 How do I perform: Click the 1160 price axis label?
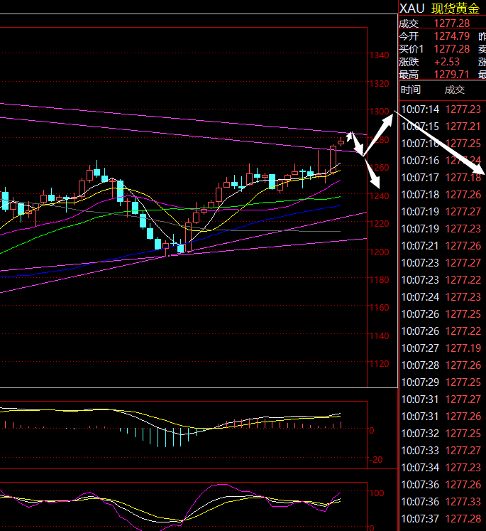click(x=379, y=308)
